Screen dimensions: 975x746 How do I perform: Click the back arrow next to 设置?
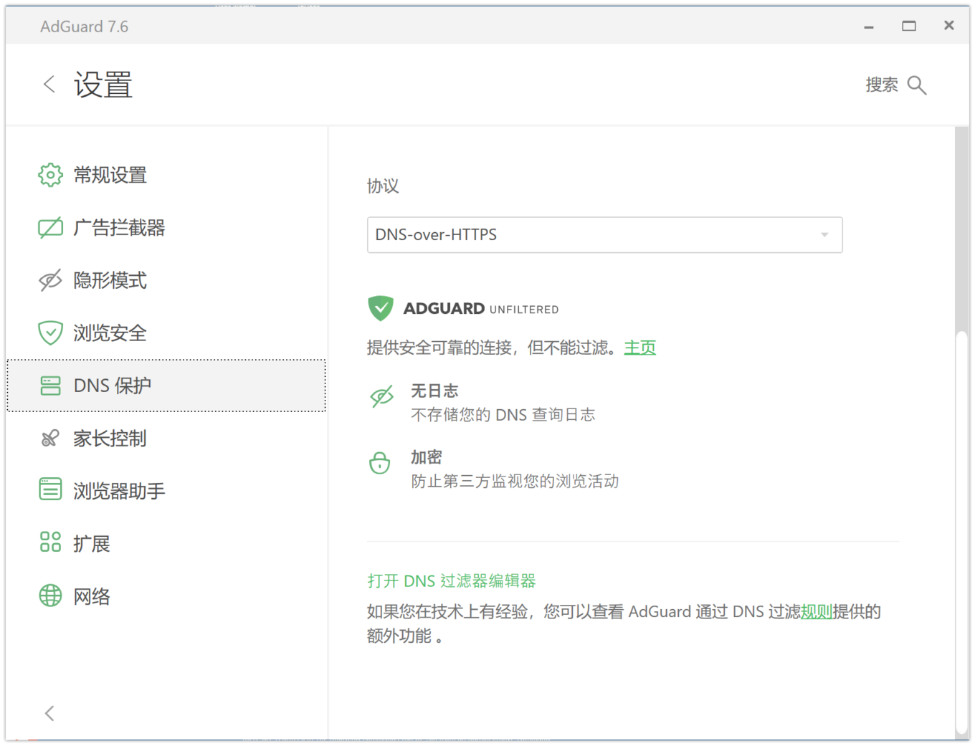click(49, 85)
